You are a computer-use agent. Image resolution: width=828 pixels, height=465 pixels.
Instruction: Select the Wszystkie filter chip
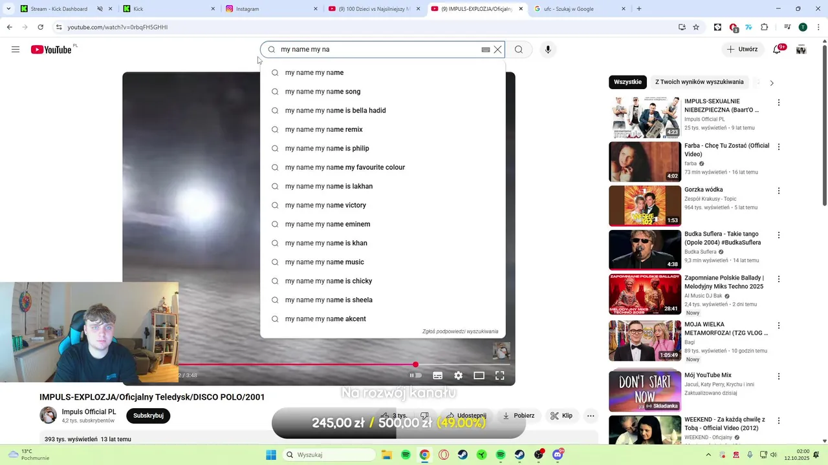pyautogui.click(x=627, y=82)
